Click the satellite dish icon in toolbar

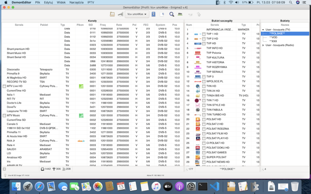120,14
